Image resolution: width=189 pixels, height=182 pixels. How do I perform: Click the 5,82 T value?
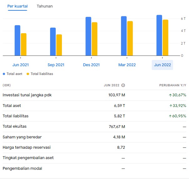pyautogui.click(x=120, y=116)
